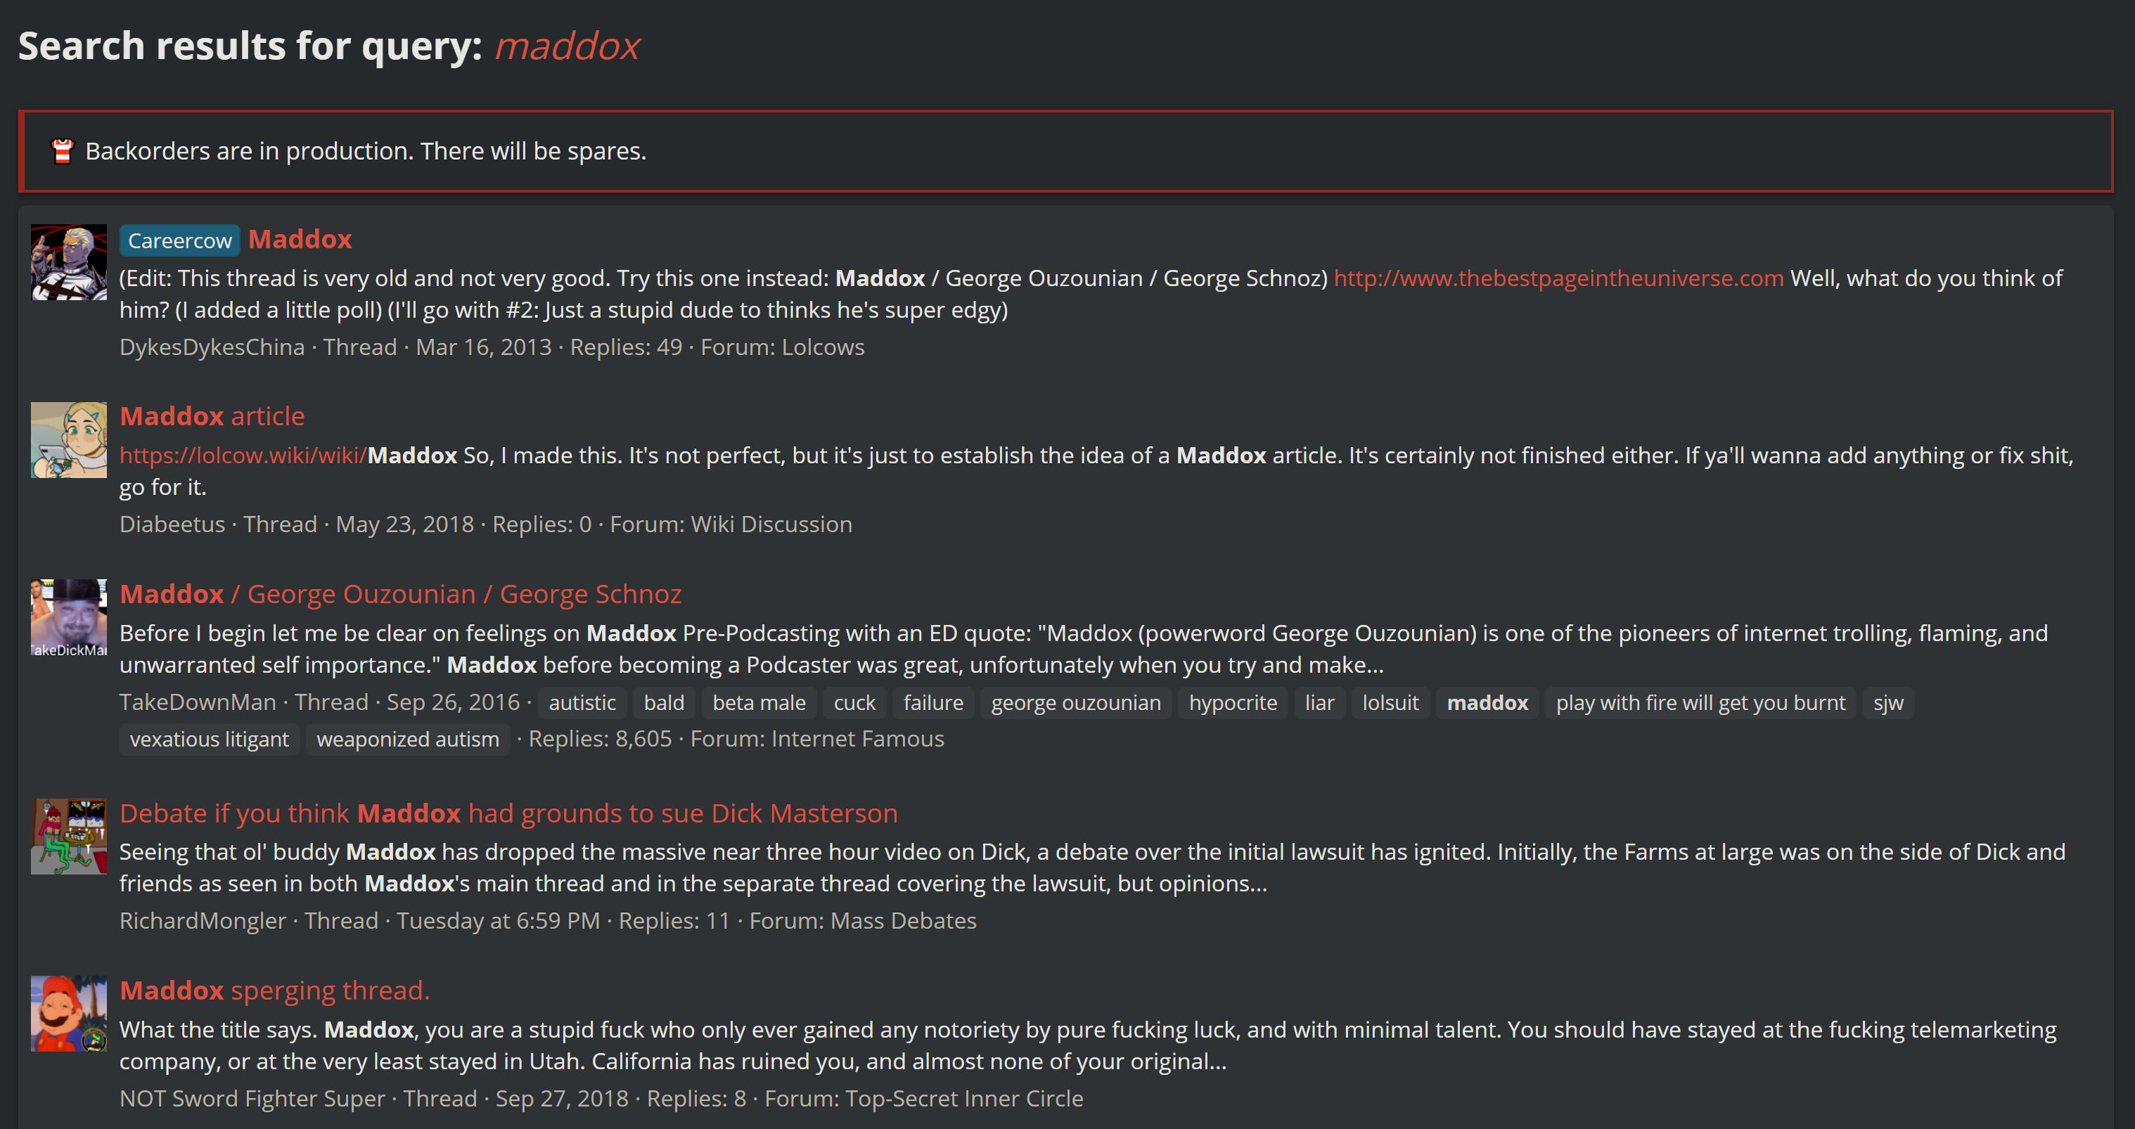Click DykesDykesChina's avatar thumbnail
Viewport: 2135px width, 1129px height.
pyautogui.click(x=69, y=263)
